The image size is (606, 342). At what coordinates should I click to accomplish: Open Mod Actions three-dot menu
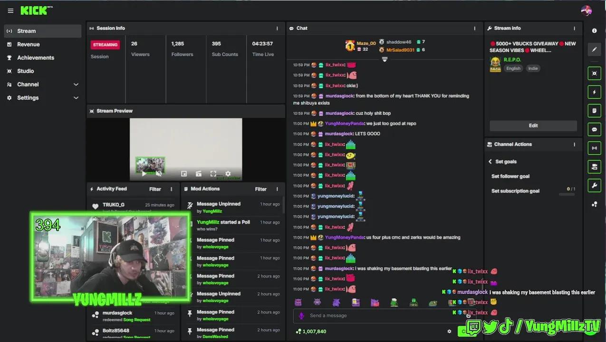pyautogui.click(x=278, y=189)
